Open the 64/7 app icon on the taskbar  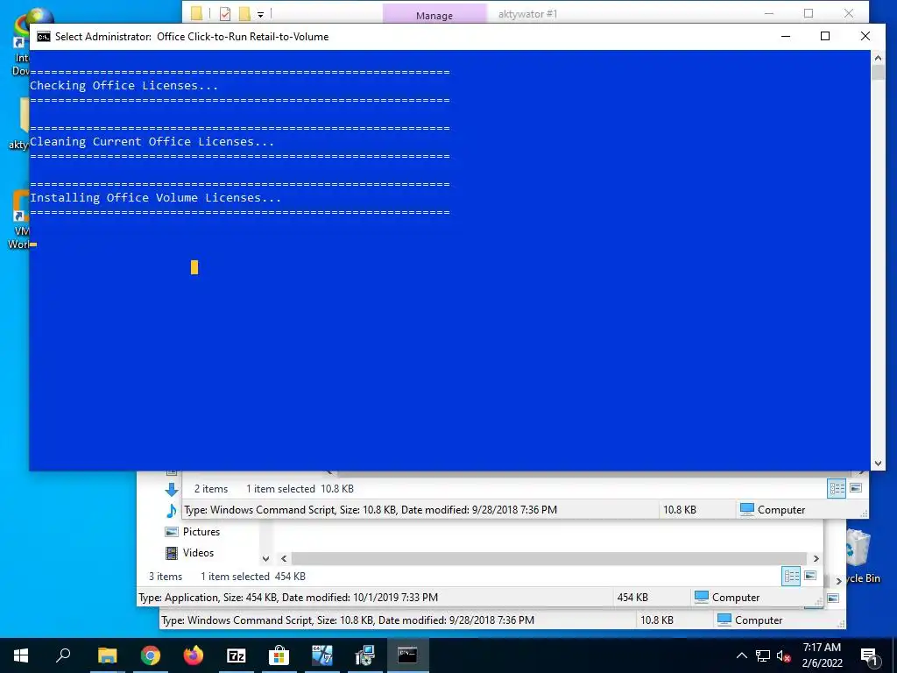tap(322, 655)
